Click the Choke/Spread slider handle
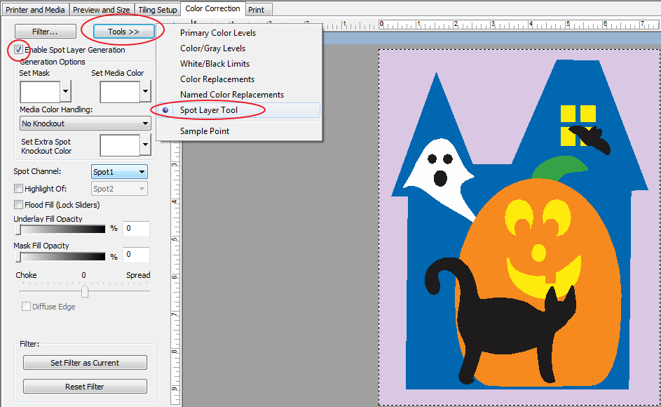This screenshot has height=407, width=661. (85, 291)
